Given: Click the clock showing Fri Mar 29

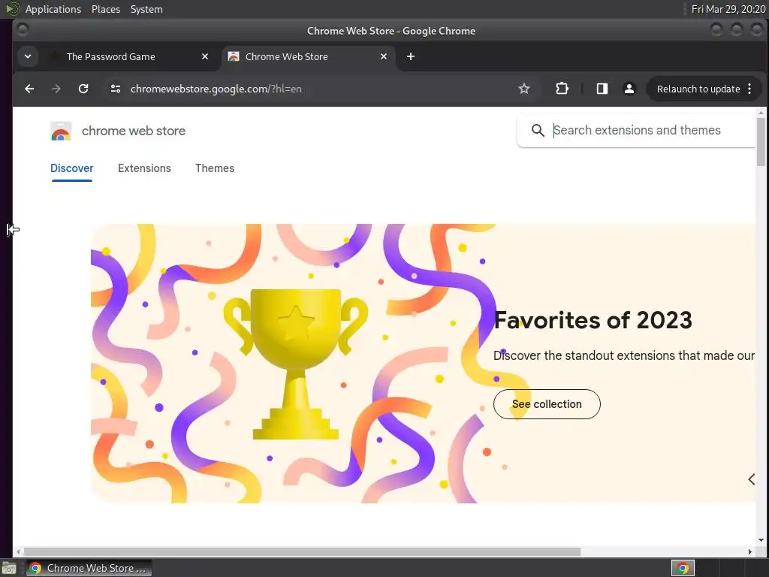Looking at the screenshot, I should (x=728, y=9).
